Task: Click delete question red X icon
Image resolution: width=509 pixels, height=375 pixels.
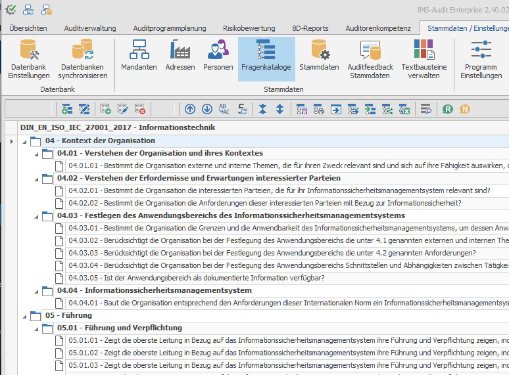Action: pos(140,109)
